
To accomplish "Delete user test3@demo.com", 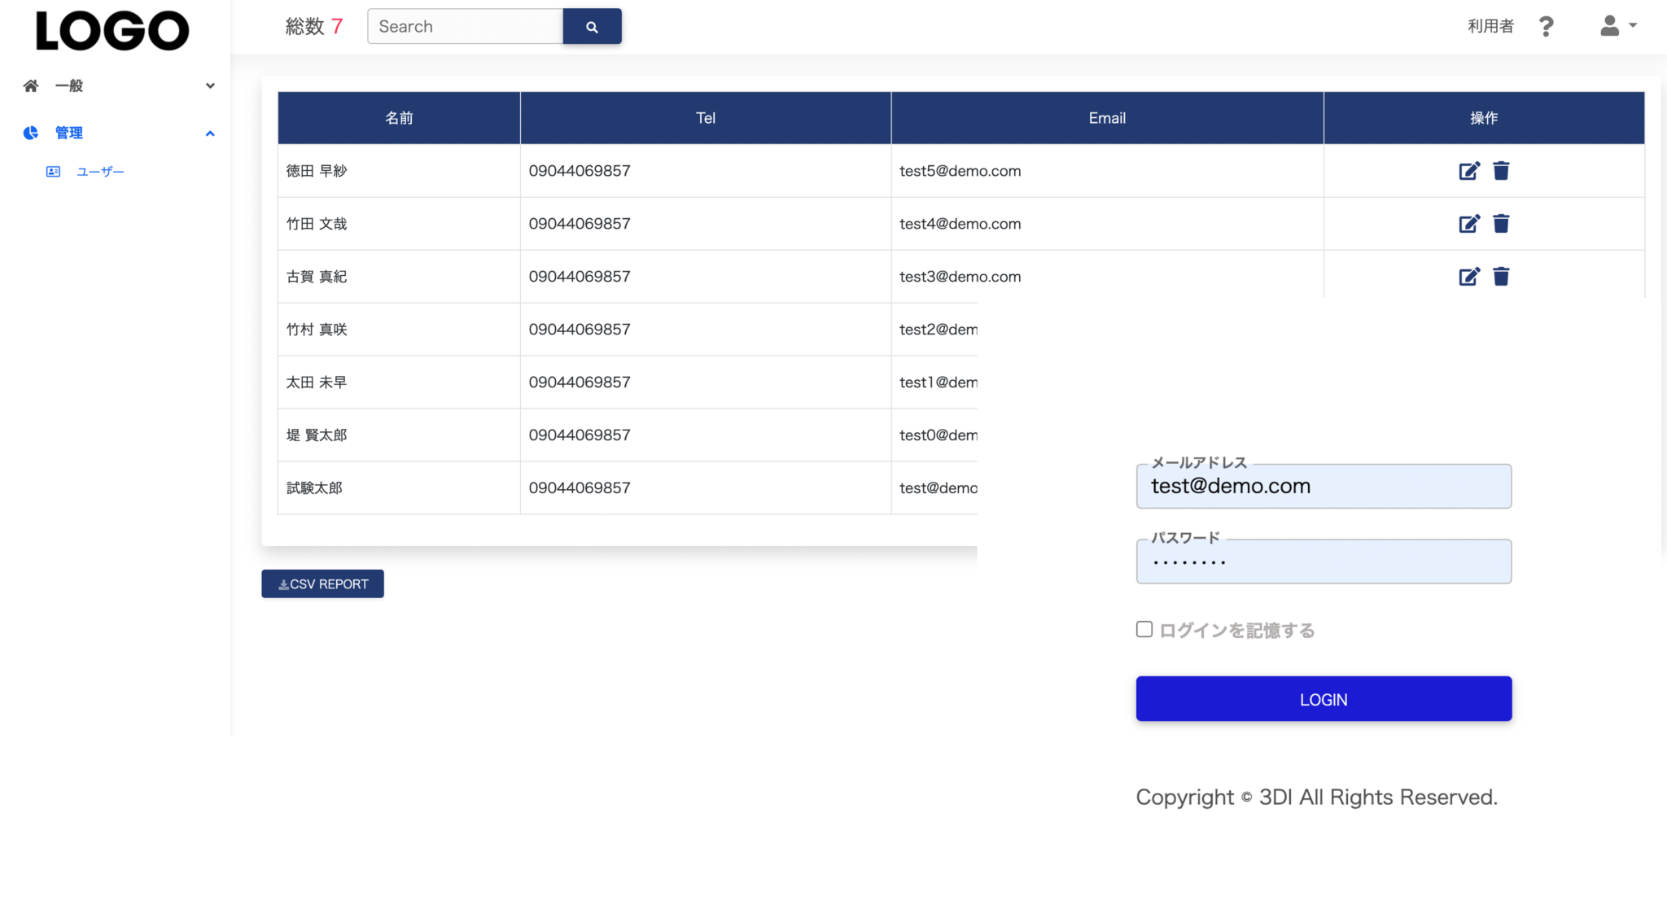I will (x=1501, y=277).
